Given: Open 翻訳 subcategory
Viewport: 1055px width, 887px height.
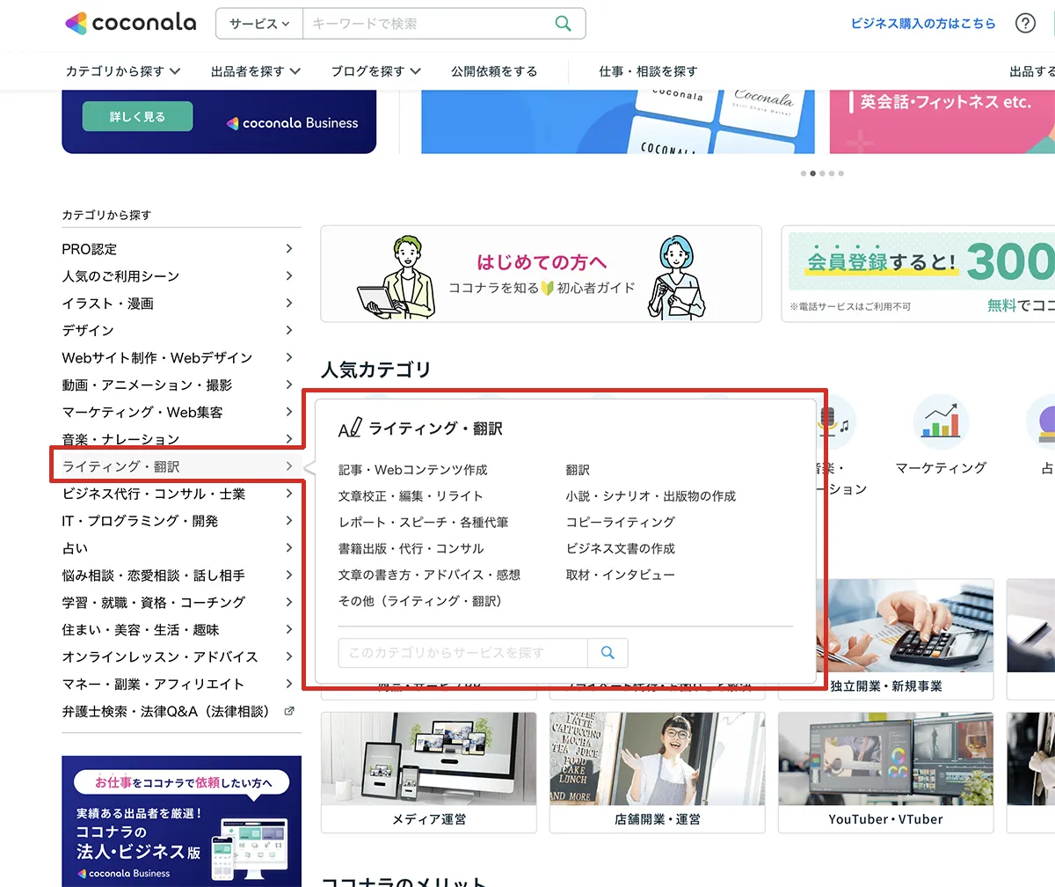Looking at the screenshot, I should coord(578,470).
